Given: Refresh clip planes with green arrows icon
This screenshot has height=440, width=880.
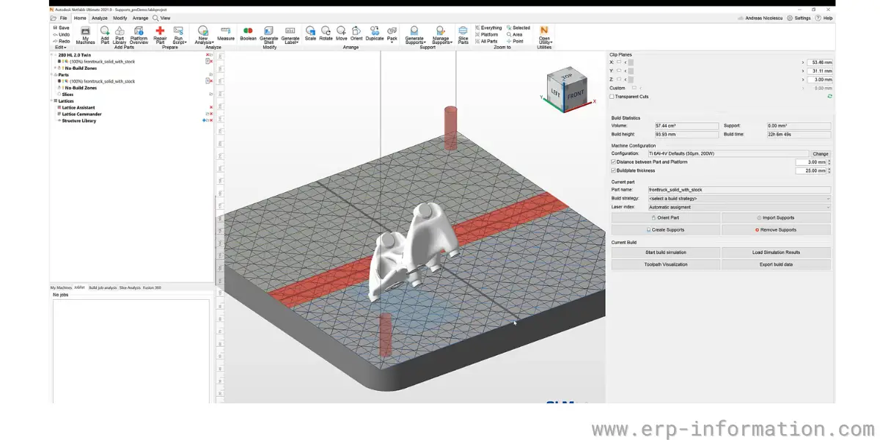Looking at the screenshot, I should (x=829, y=96).
